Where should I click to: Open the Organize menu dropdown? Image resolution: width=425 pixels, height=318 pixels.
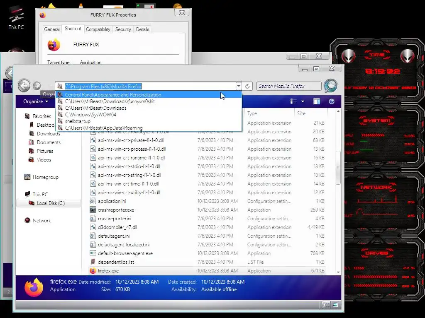click(36, 101)
